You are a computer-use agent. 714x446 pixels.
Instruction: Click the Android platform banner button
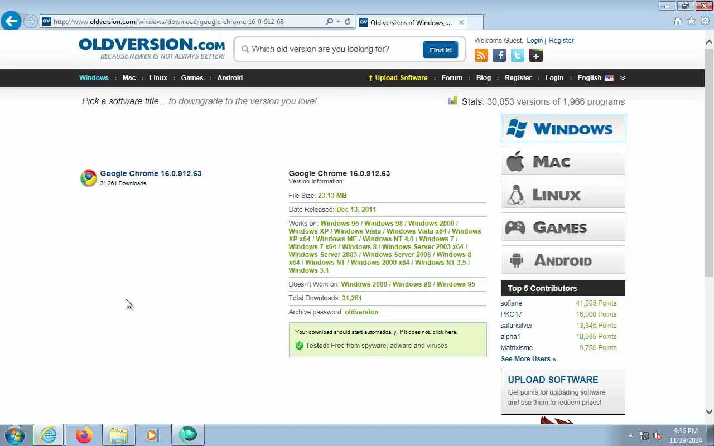click(563, 260)
